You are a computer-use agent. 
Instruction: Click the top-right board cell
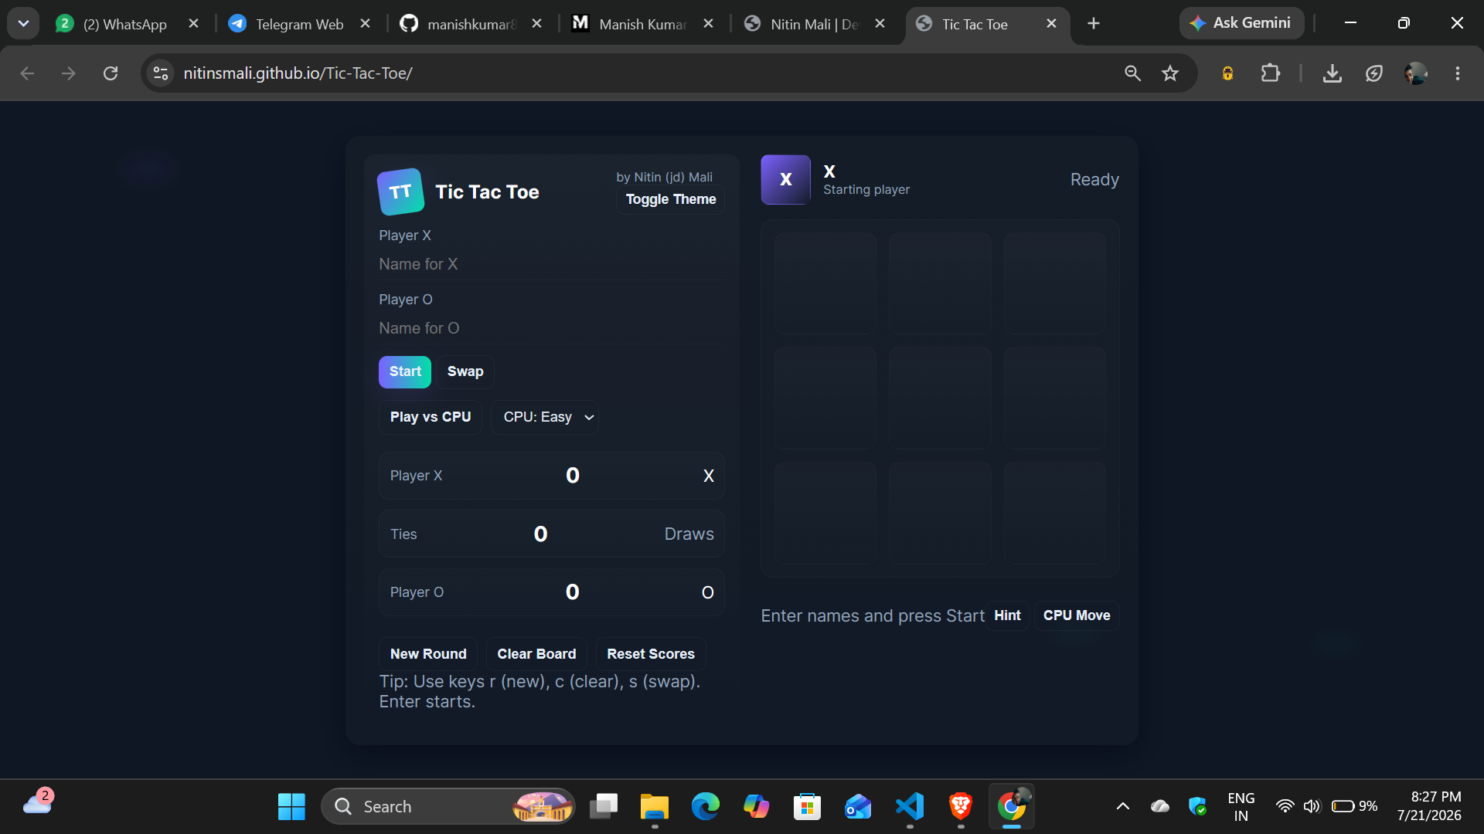pos(1055,283)
